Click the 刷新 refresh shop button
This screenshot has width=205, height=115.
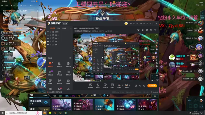[39, 109]
